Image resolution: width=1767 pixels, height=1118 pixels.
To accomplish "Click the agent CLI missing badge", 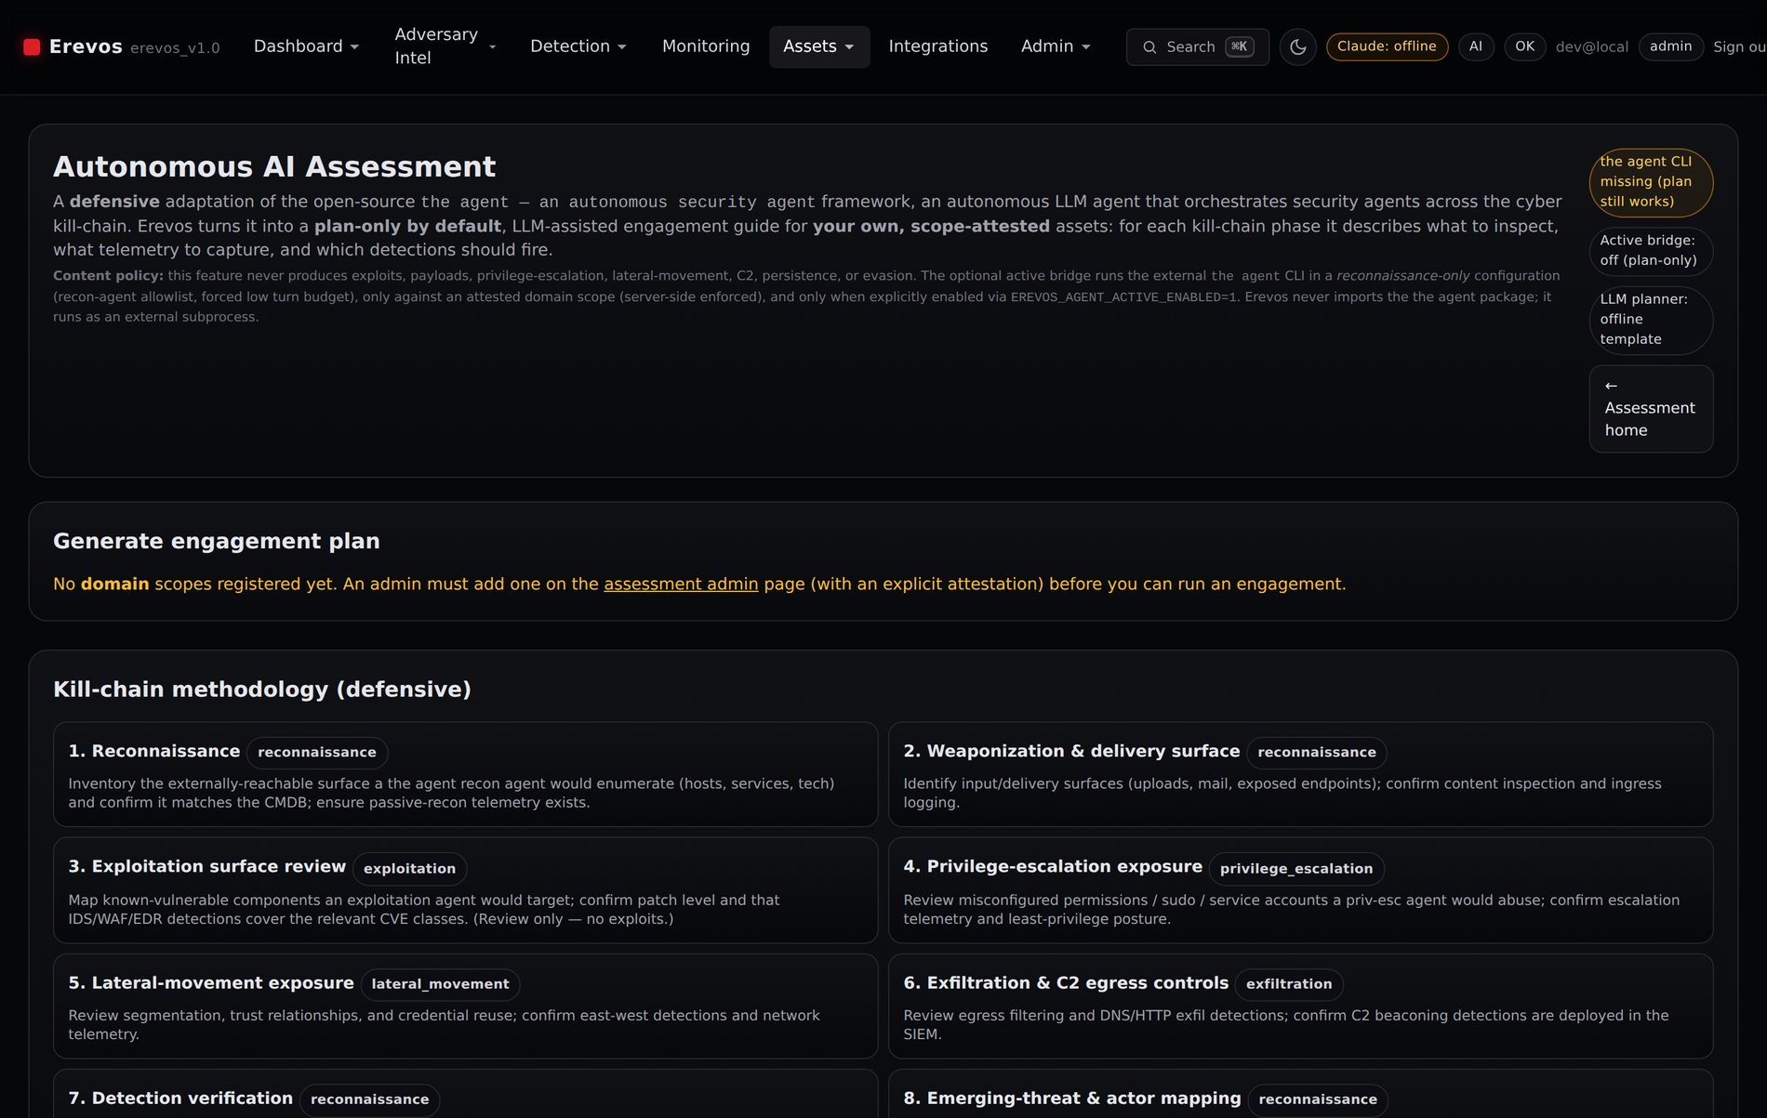I will pos(1651,182).
